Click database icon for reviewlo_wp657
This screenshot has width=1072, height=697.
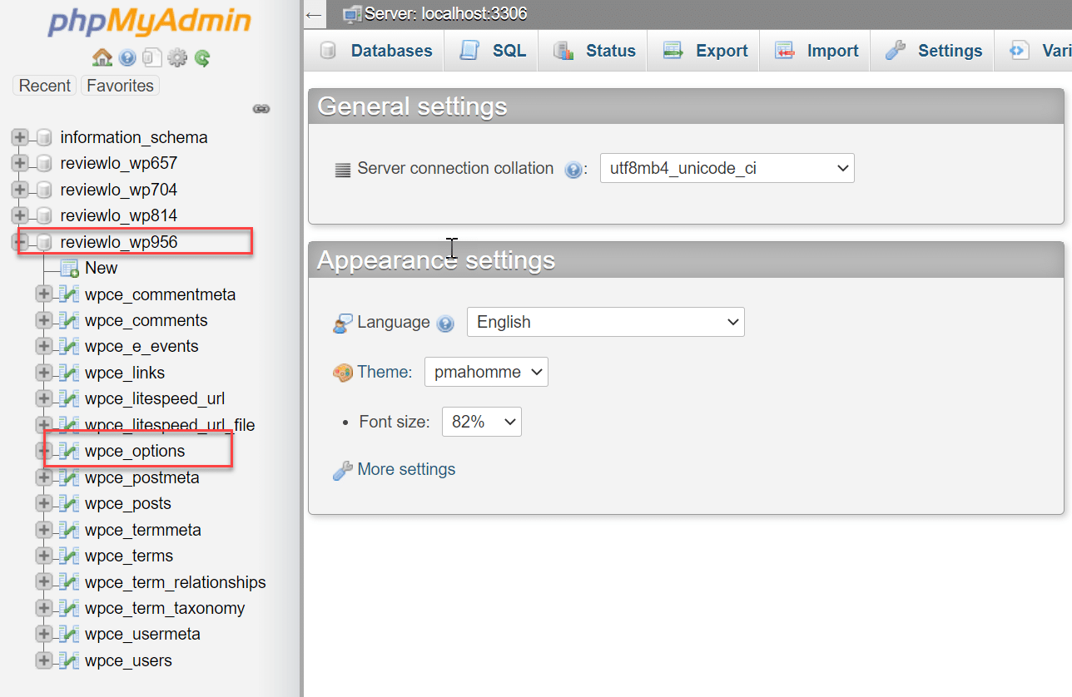pos(44,163)
